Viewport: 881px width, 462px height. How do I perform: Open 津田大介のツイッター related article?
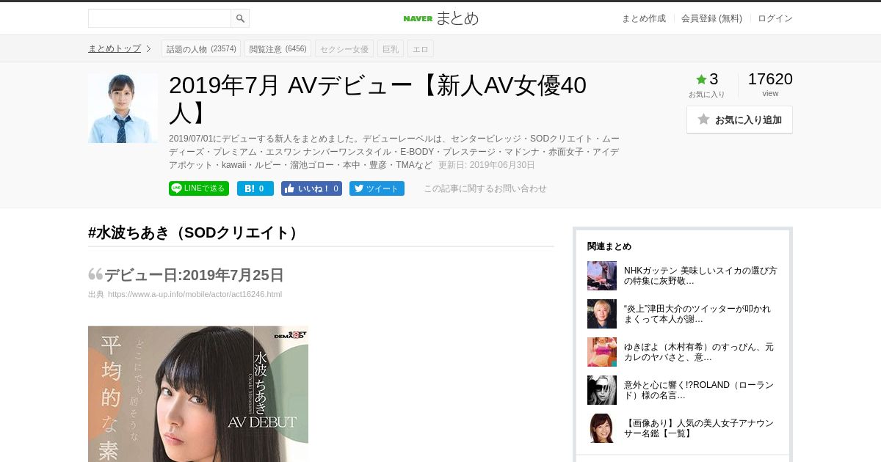tap(697, 314)
